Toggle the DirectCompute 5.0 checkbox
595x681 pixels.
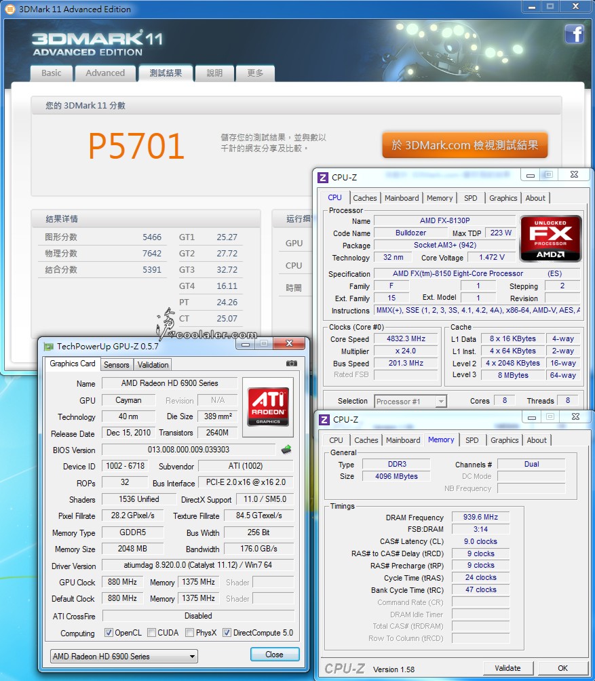click(227, 632)
